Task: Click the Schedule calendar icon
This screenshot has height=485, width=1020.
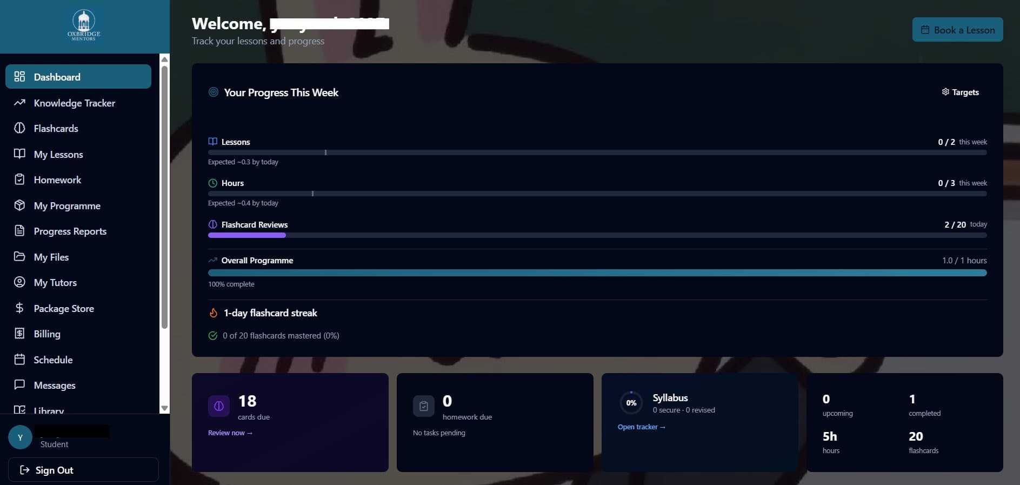Action: pos(19,360)
